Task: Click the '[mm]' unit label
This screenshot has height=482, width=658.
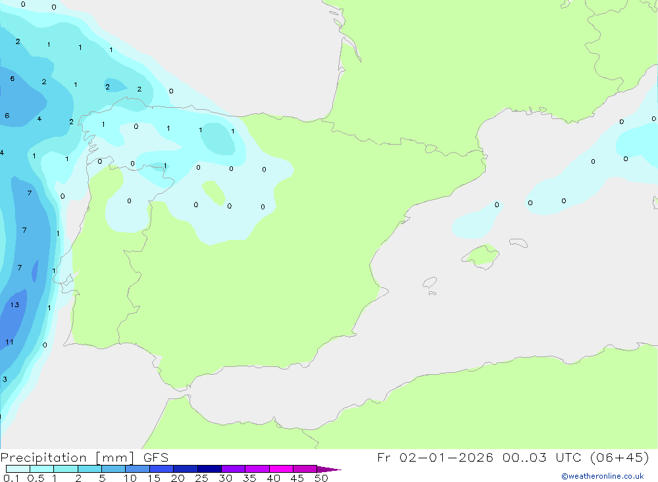Action: pos(115,458)
